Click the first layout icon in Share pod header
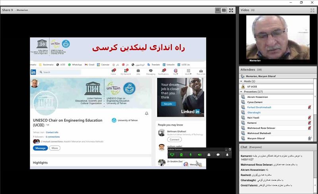318x194 pixels. (x=218, y=10)
